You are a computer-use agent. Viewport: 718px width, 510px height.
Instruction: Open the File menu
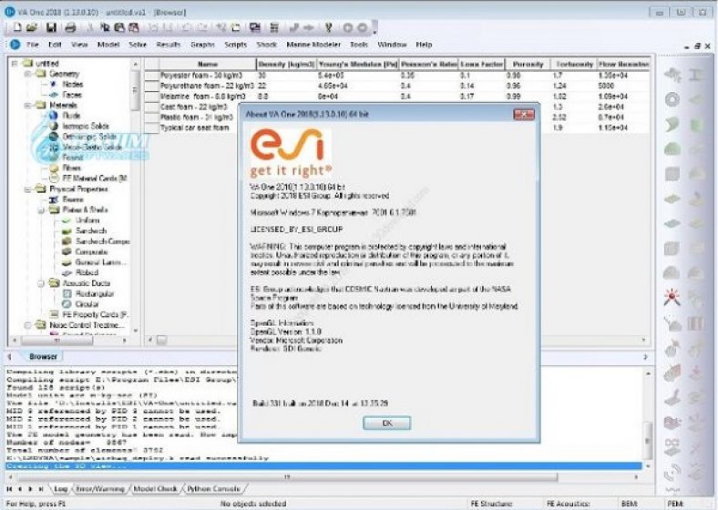pyautogui.click(x=33, y=45)
